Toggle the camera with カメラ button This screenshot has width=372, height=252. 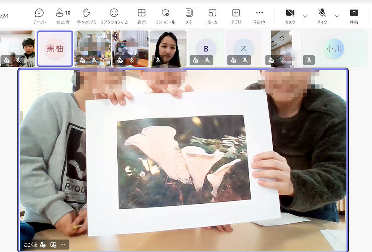(x=290, y=16)
